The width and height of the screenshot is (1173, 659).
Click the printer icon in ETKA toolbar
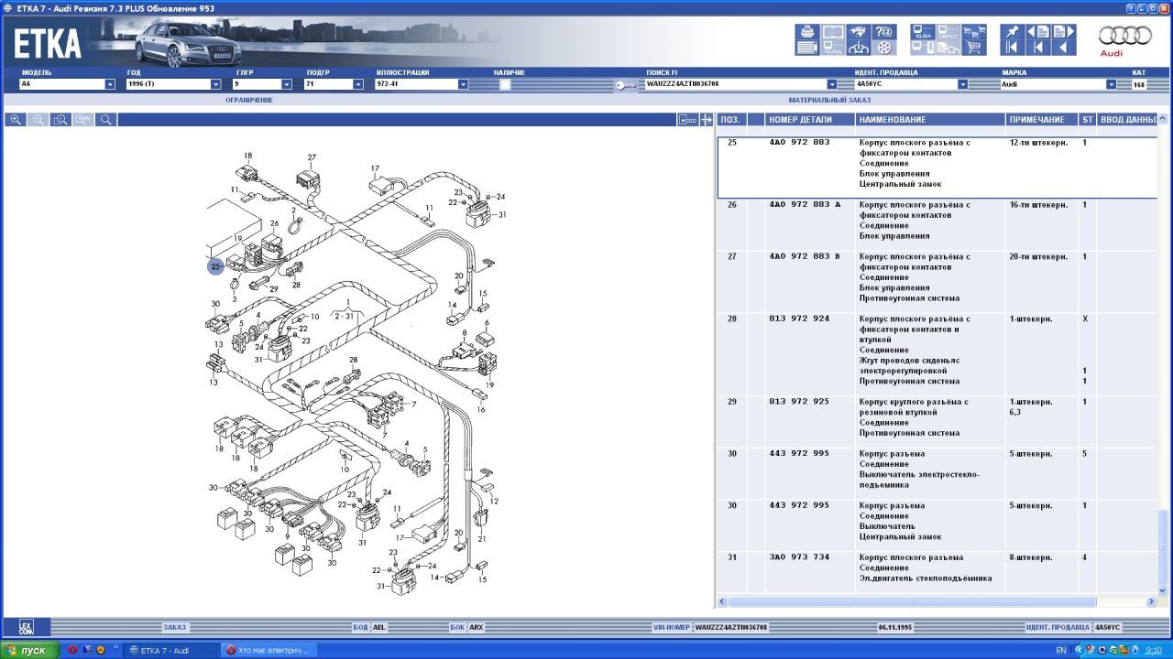(807, 32)
